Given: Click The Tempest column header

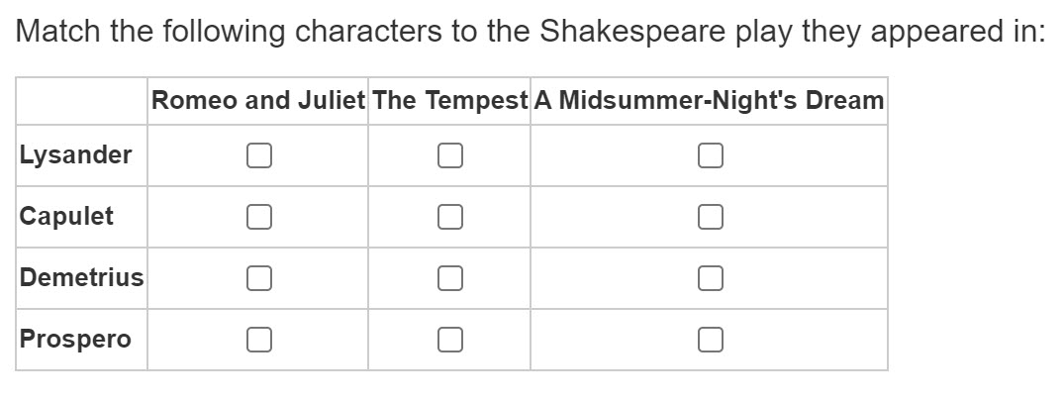Looking at the screenshot, I should (x=449, y=100).
